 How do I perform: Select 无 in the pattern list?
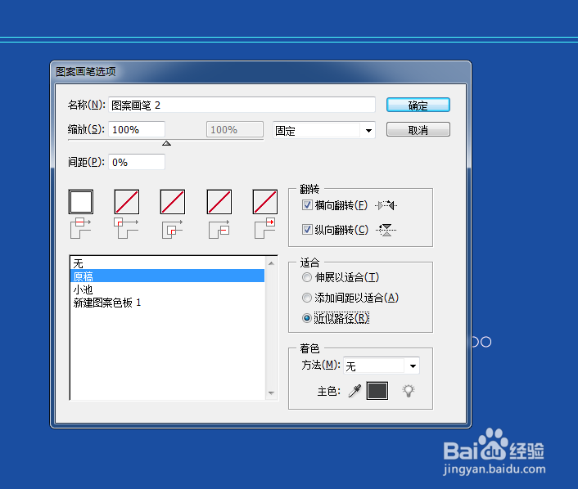167,263
